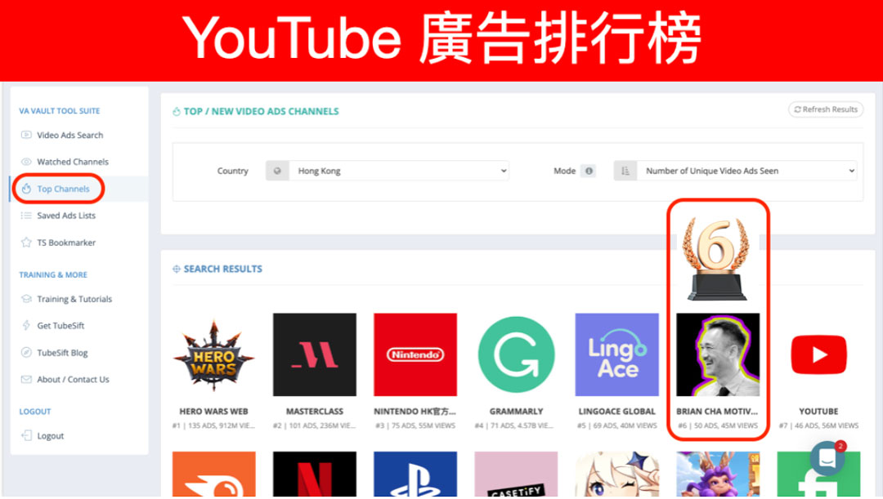883x499 pixels.
Task: Click '#7 | 46 ADS, 56M VIEWS' stats
Action: (818, 425)
